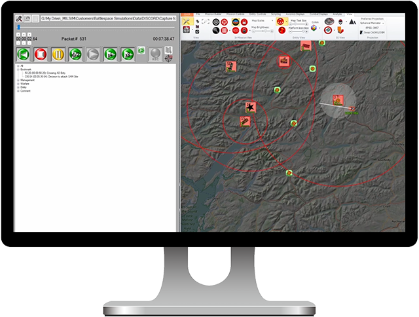This screenshot has width=419, height=317.
Task: Jump playback back to the start
Action: pos(24,54)
